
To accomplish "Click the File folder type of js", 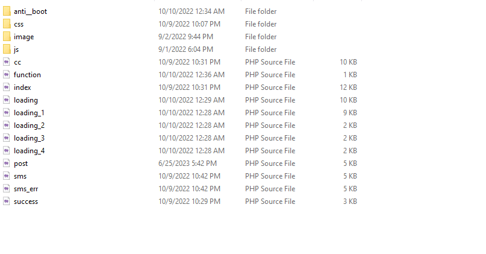I will click(261, 49).
